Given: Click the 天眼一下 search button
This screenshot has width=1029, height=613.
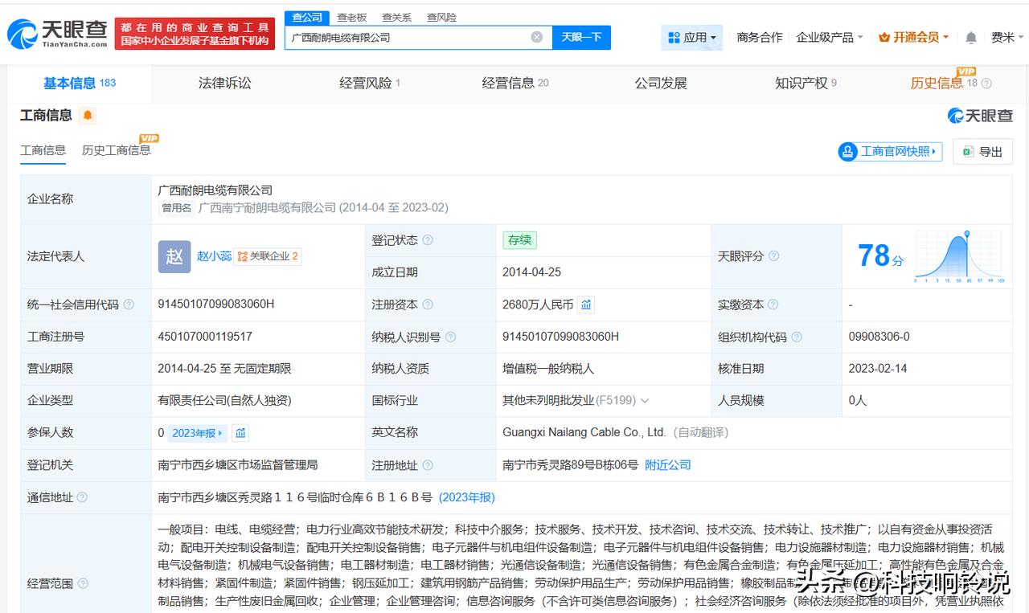Looking at the screenshot, I should pyautogui.click(x=581, y=37).
